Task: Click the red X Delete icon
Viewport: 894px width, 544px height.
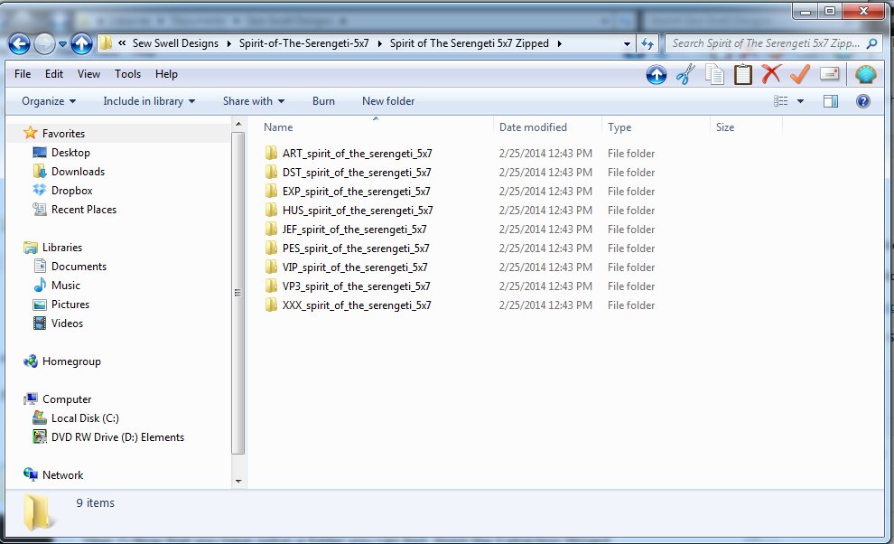Action: 771,74
